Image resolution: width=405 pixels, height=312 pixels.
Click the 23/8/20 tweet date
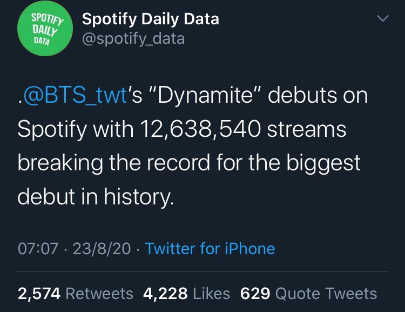pos(102,249)
